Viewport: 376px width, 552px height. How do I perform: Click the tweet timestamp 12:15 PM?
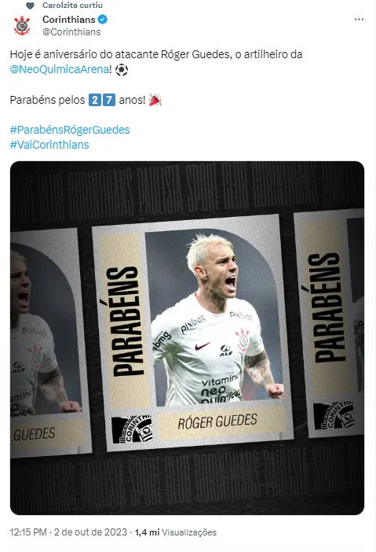click(x=28, y=532)
